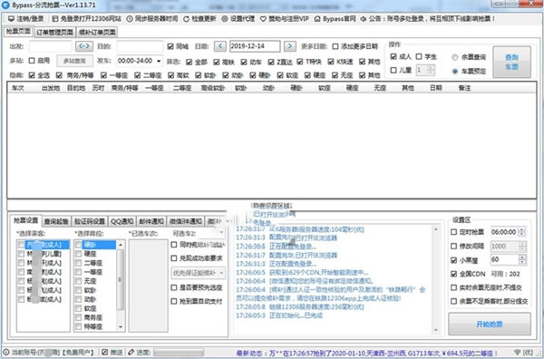This screenshot has width=544, height=359.
Task: Click the 多站查询 button
Action: click(74, 61)
